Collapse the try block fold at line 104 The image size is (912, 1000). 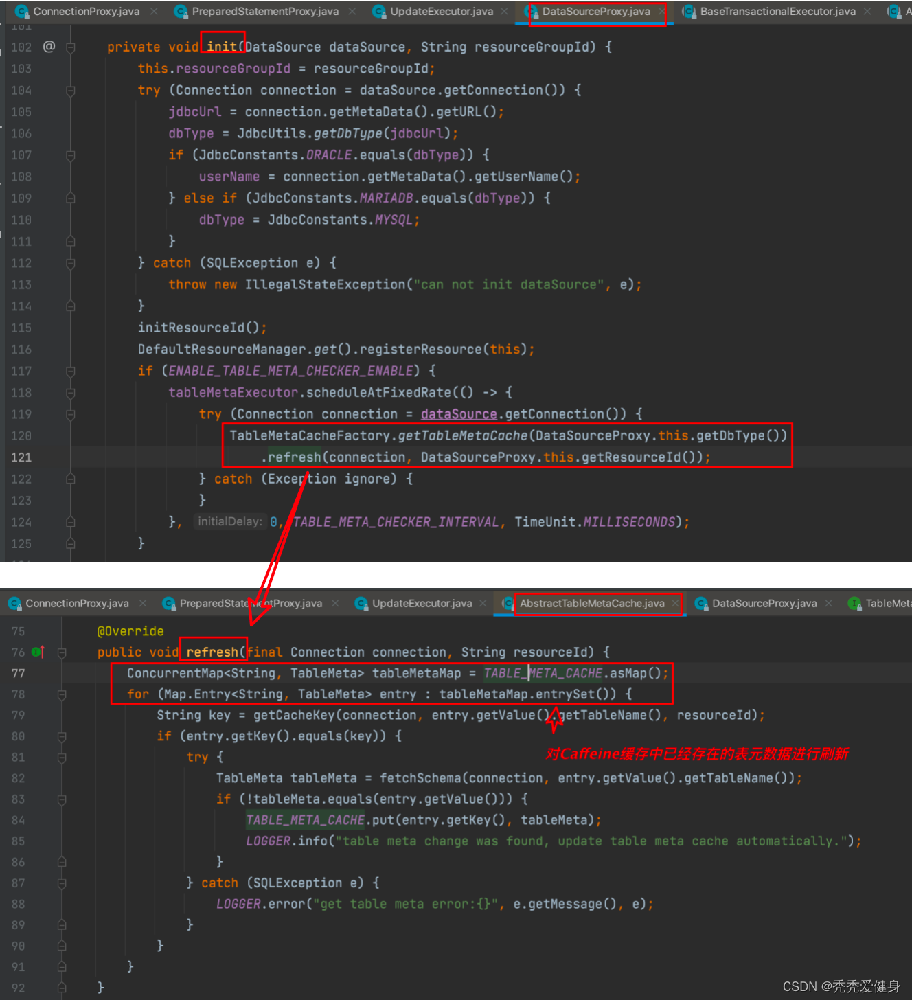click(x=70, y=91)
